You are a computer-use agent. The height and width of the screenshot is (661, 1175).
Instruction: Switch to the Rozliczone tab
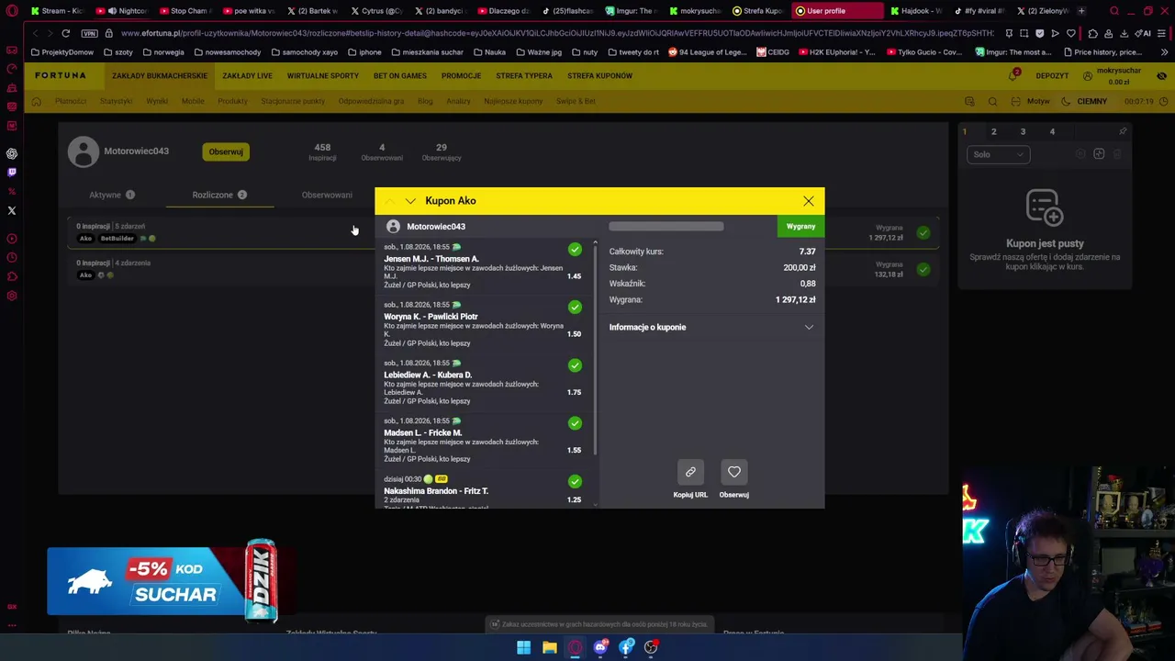(219, 195)
